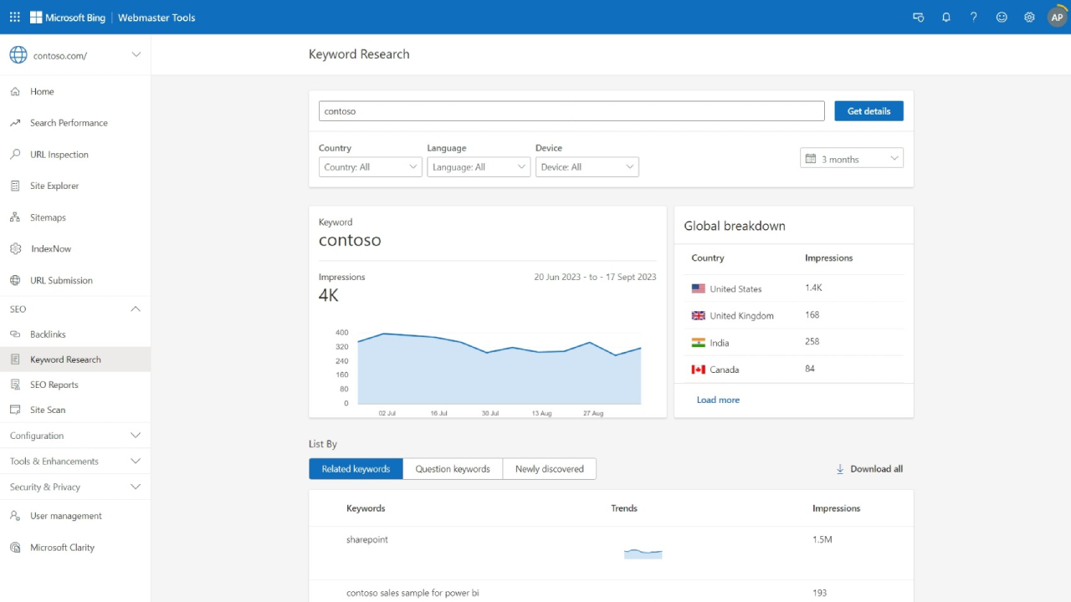The image size is (1071, 602).
Task: Open the settings gear icon
Action: tap(1029, 17)
